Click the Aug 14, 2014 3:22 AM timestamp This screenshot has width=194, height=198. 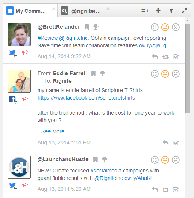64,56
